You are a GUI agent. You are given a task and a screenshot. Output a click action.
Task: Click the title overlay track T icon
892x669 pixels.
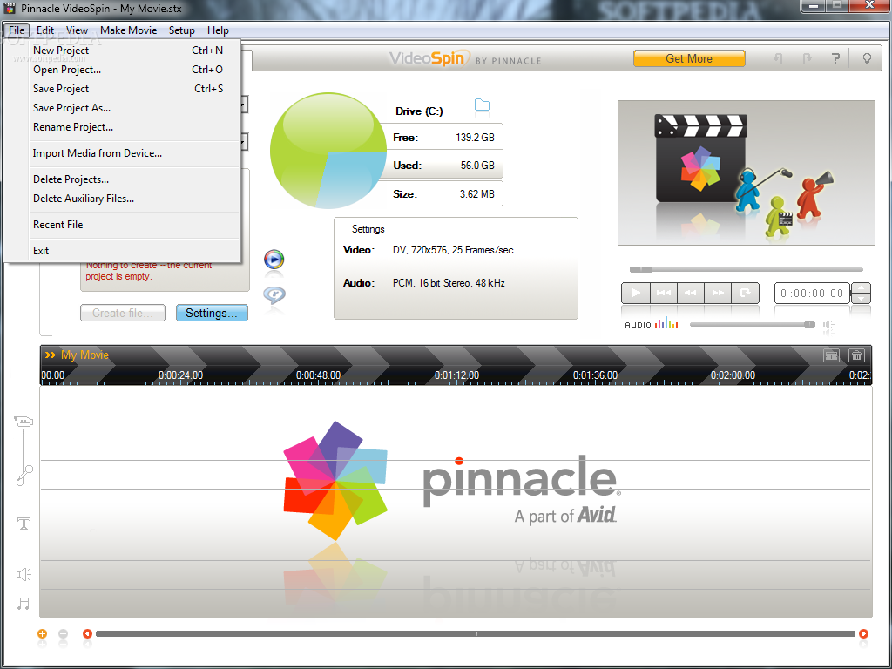(24, 524)
